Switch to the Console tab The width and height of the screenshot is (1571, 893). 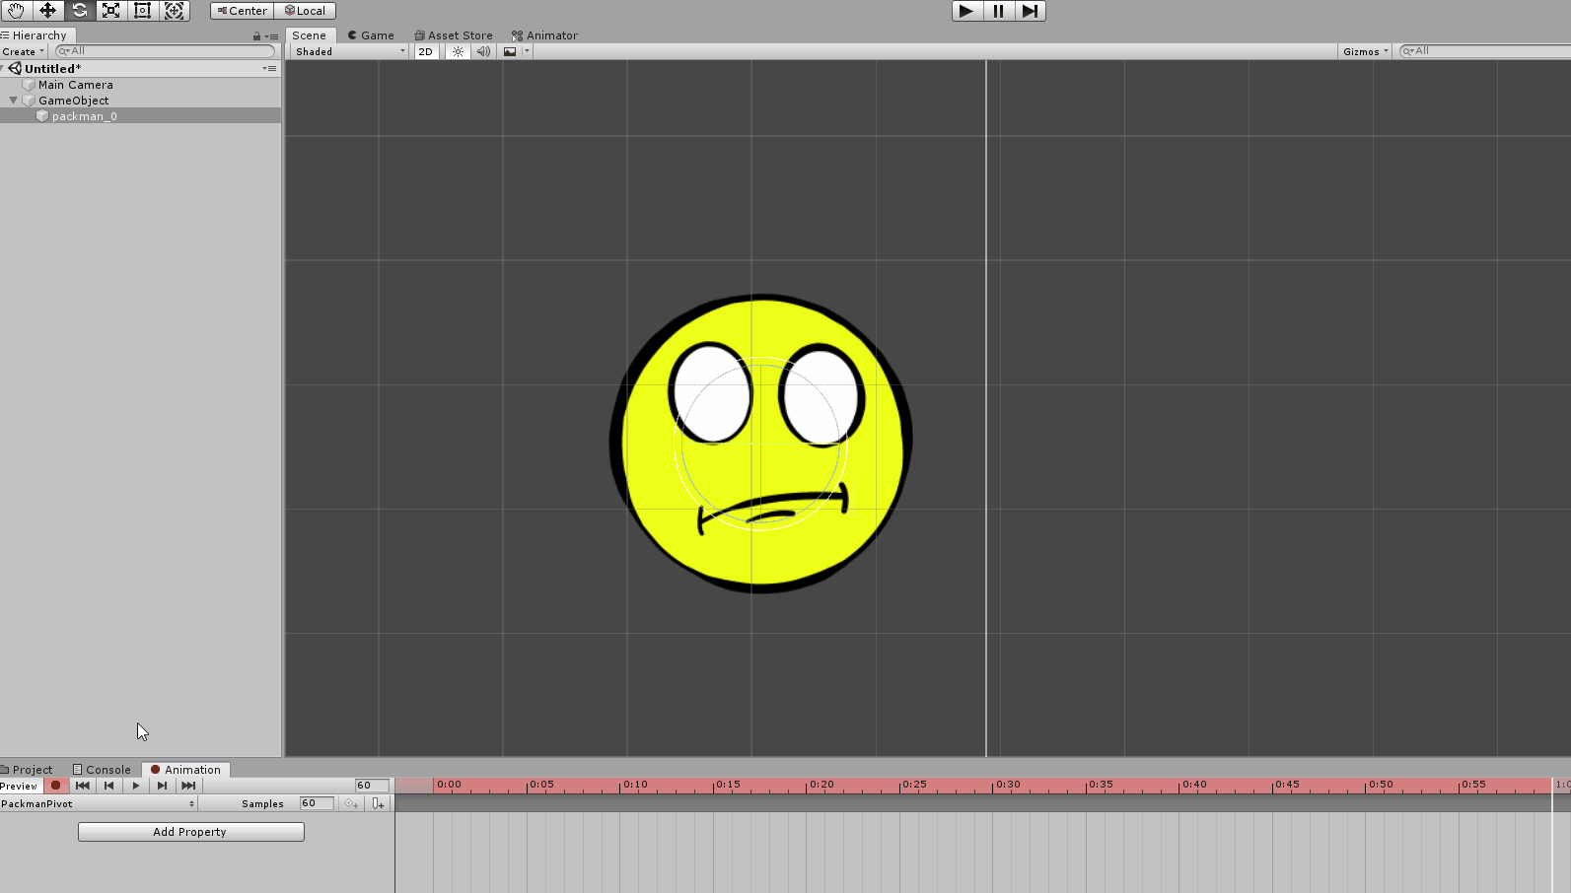(x=102, y=770)
